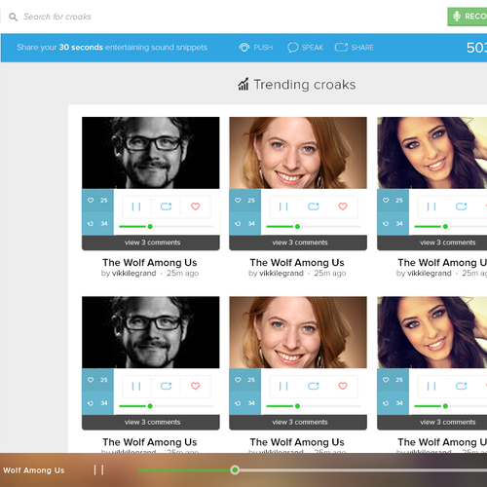Repost the top-row bearded man's croak

166,206
